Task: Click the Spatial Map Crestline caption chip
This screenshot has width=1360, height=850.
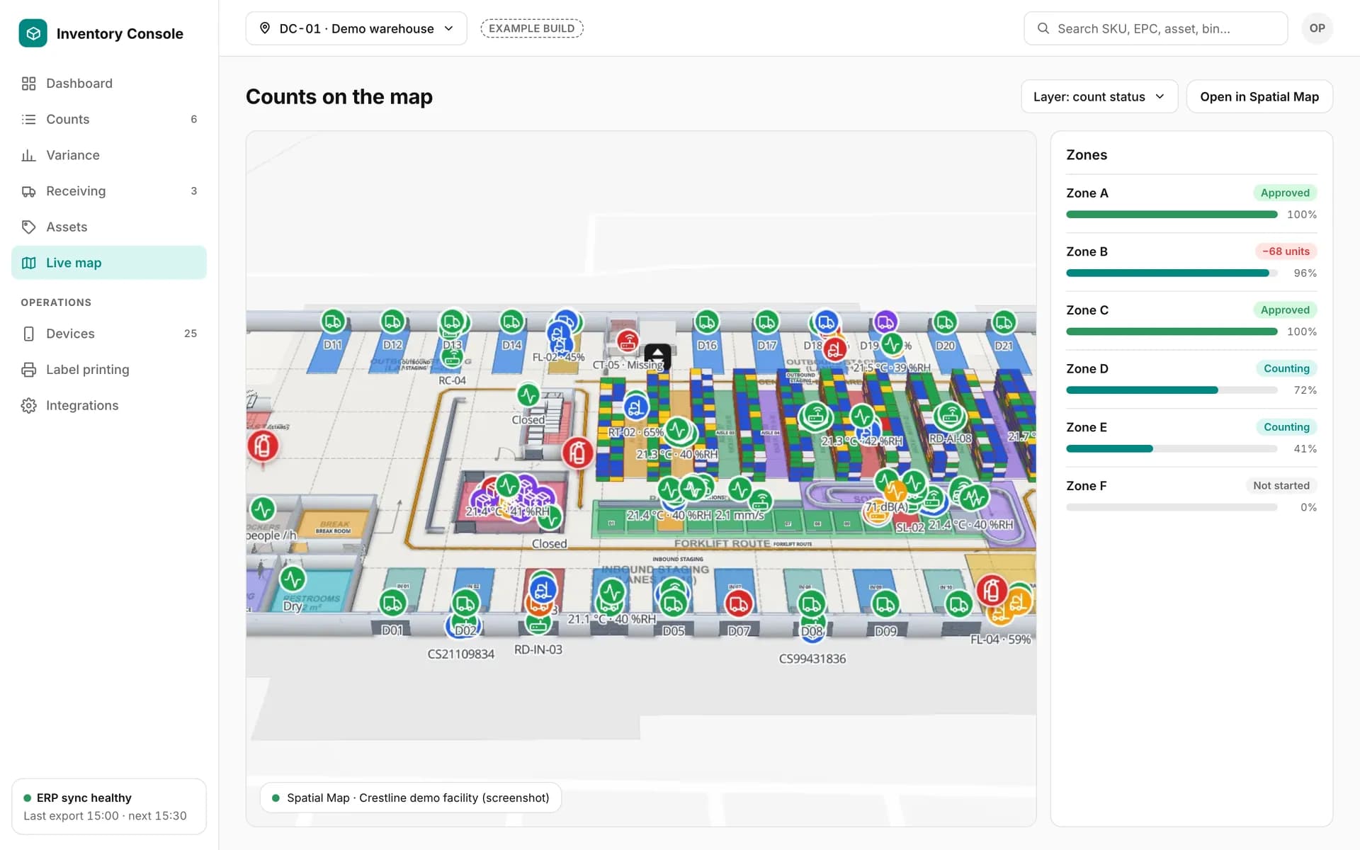Action: (x=410, y=798)
